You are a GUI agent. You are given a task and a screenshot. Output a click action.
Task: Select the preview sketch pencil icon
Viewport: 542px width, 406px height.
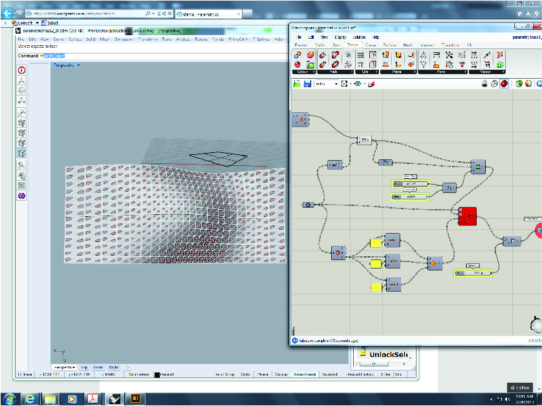(371, 84)
